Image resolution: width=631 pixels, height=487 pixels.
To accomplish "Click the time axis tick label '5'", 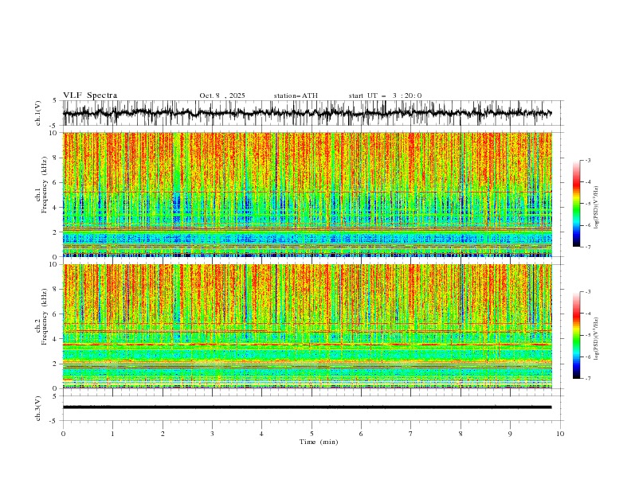I will (x=312, y=434).
